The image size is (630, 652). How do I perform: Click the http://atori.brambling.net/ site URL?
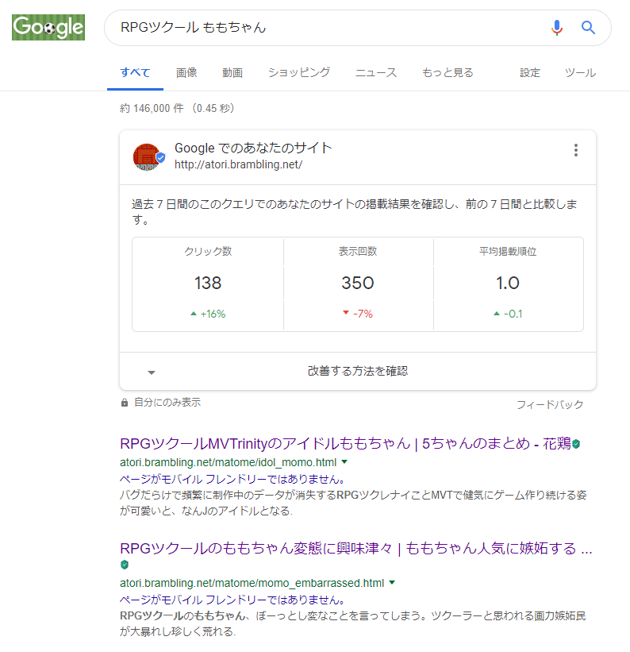click(238, 164)
